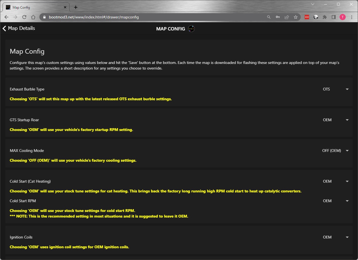Click the Cold Start RPM label
Screen dimensions: 358x260
(23, 201)
